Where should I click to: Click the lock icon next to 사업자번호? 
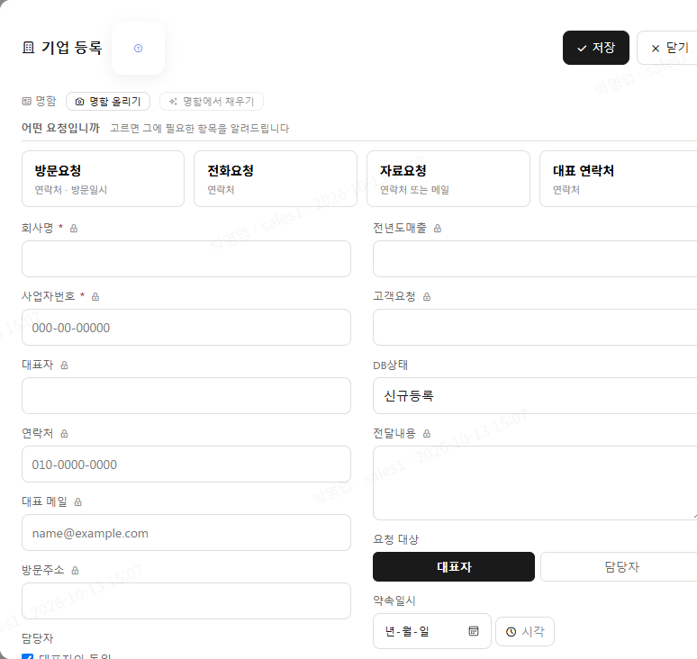[95, 297]
